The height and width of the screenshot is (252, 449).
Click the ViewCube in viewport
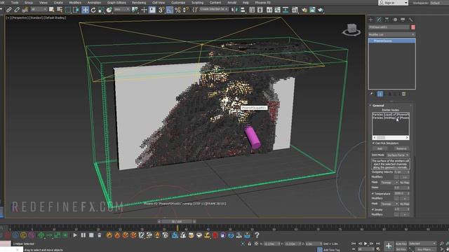point(351,30)
